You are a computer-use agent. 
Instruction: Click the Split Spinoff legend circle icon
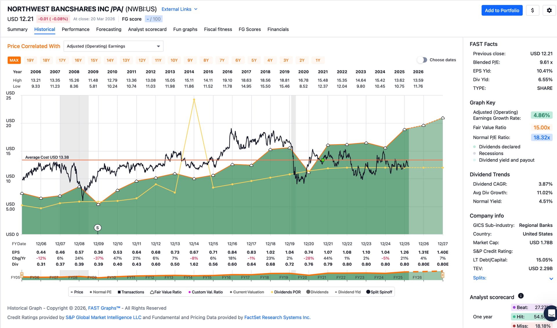point(368,292)
